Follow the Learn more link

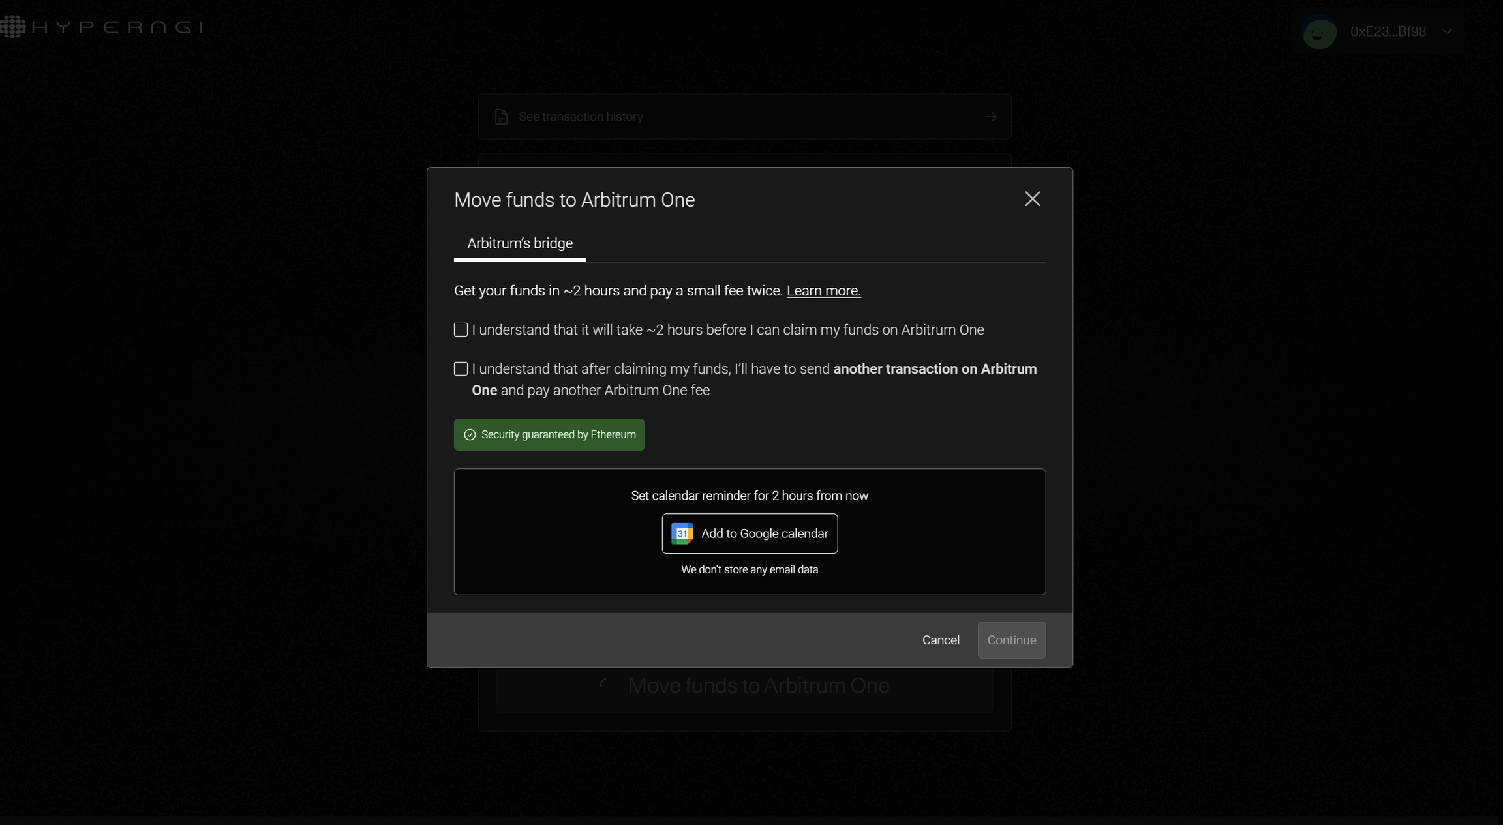pyautogui.click(x=823, y=291)
